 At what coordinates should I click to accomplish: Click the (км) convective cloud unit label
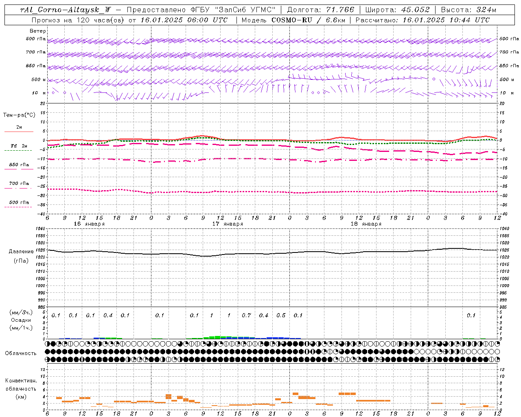21,397
